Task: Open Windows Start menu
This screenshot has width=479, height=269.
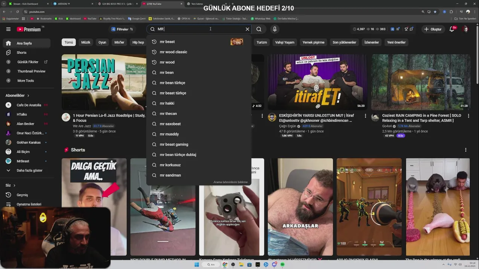Action: [x=197, y=265]
